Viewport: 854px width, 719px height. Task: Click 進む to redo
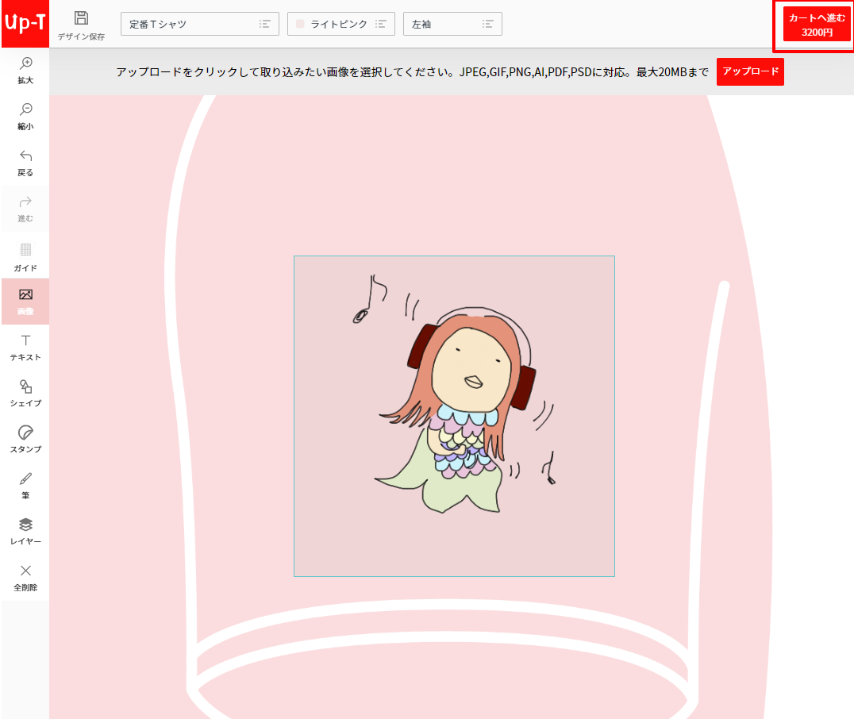click(x=25, y=209)
